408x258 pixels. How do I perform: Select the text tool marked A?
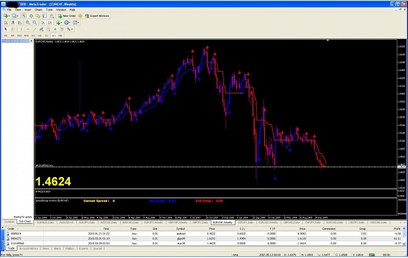[x=55, y=29]
